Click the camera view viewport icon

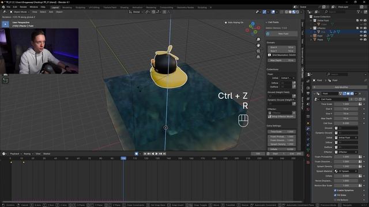pyautogui.click(x=258, y=51)
